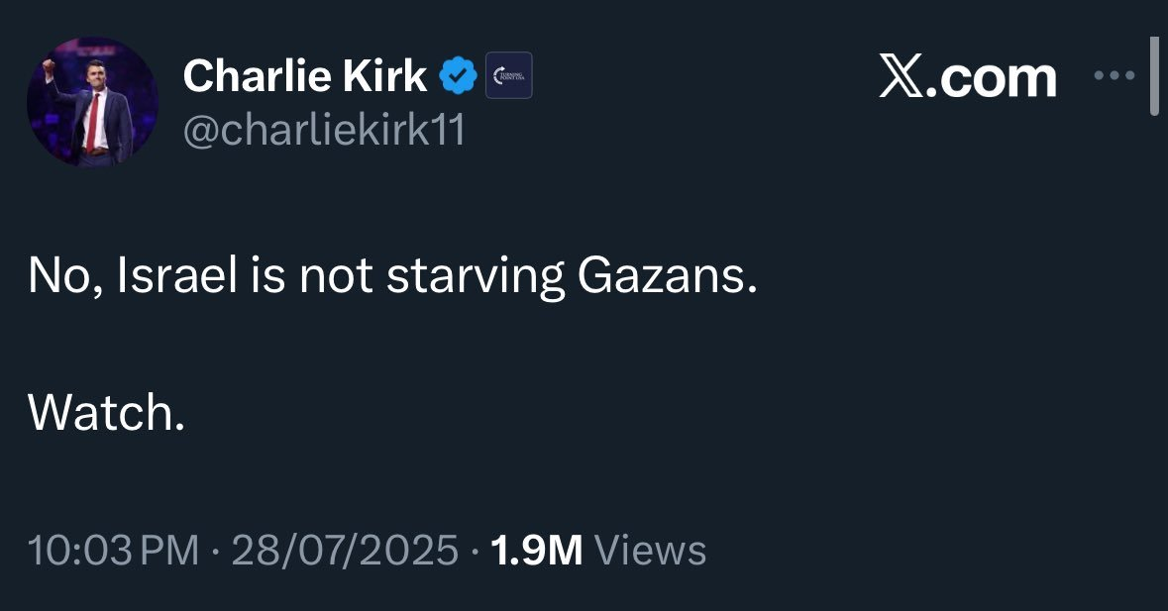1168x611 pixels.
Task: Click the sentence 'No, Israel is not starving Gazans.'
Action: 392,278
